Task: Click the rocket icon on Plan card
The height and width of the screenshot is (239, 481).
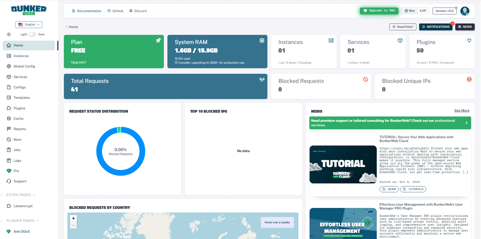Action: [x=158, y=40]
